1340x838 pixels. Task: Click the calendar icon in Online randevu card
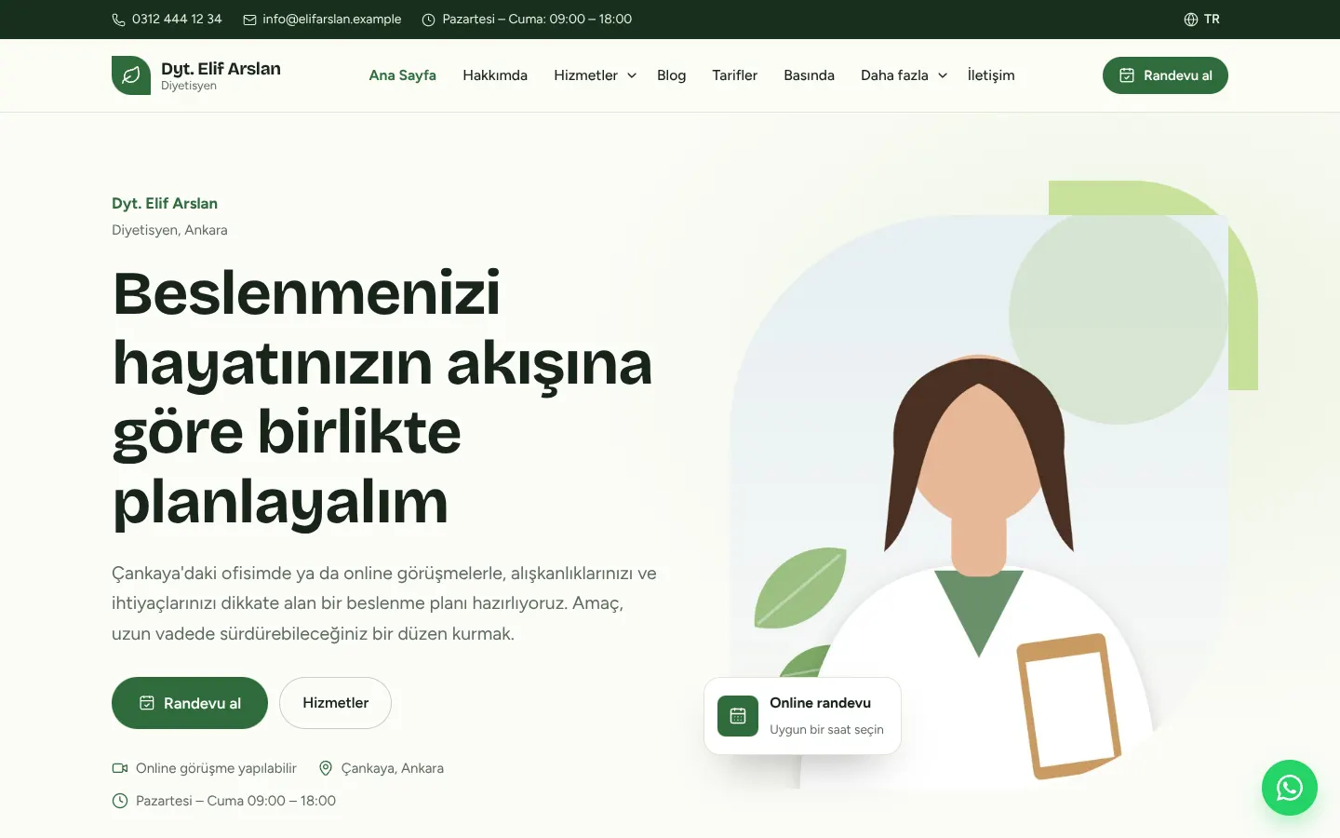[738, 716]
